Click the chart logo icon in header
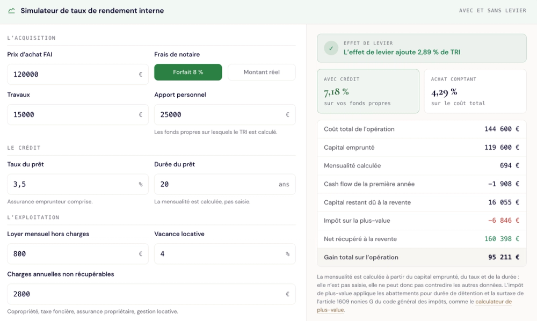This screenshot has width=537, height=321. coord(12,11)
